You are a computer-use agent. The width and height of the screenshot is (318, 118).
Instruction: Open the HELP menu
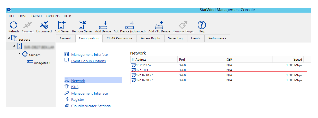click(67, 16)
